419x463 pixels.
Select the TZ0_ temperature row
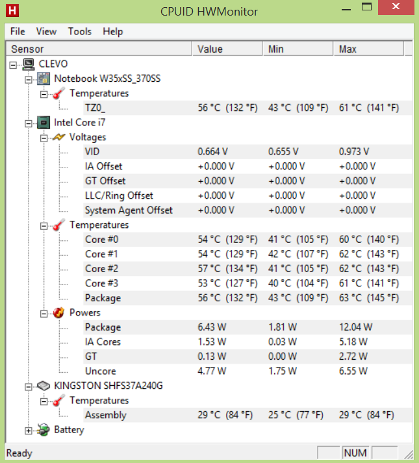[248, 108]
